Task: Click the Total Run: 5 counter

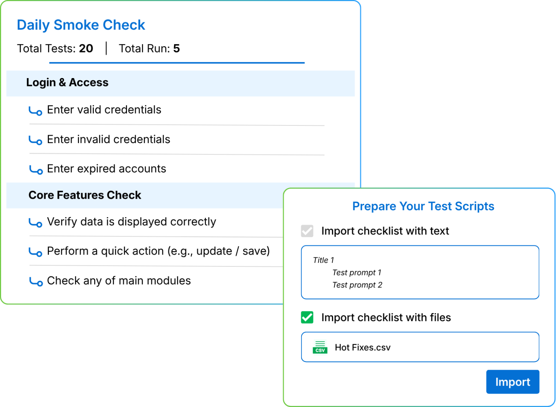Action: [149, 48]
